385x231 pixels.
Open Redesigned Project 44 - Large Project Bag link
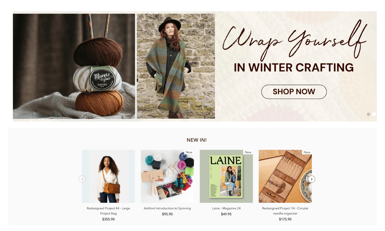(x=108, y=211)
